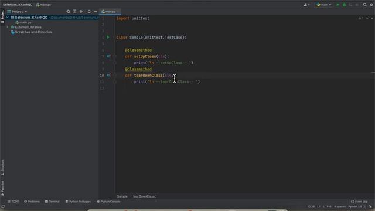Open the Event Log
This screenshot has width=375, height=211.
tap(359, 202)
